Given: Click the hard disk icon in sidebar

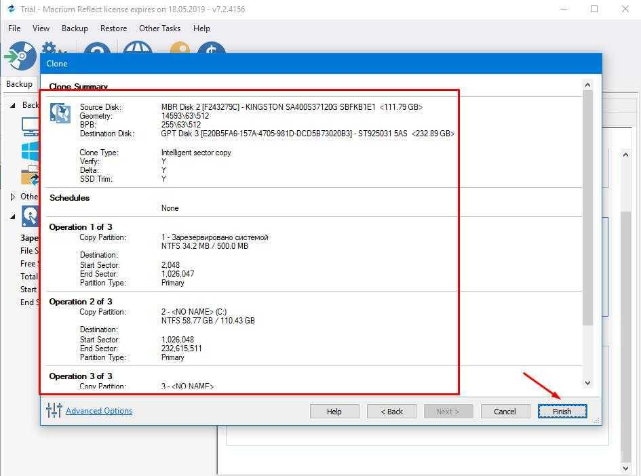Looking at the screenshot, I should click(x=31, y=216).
